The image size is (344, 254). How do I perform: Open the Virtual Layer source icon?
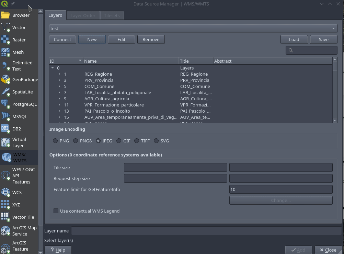pyautogui.click(x=5, y=142)
